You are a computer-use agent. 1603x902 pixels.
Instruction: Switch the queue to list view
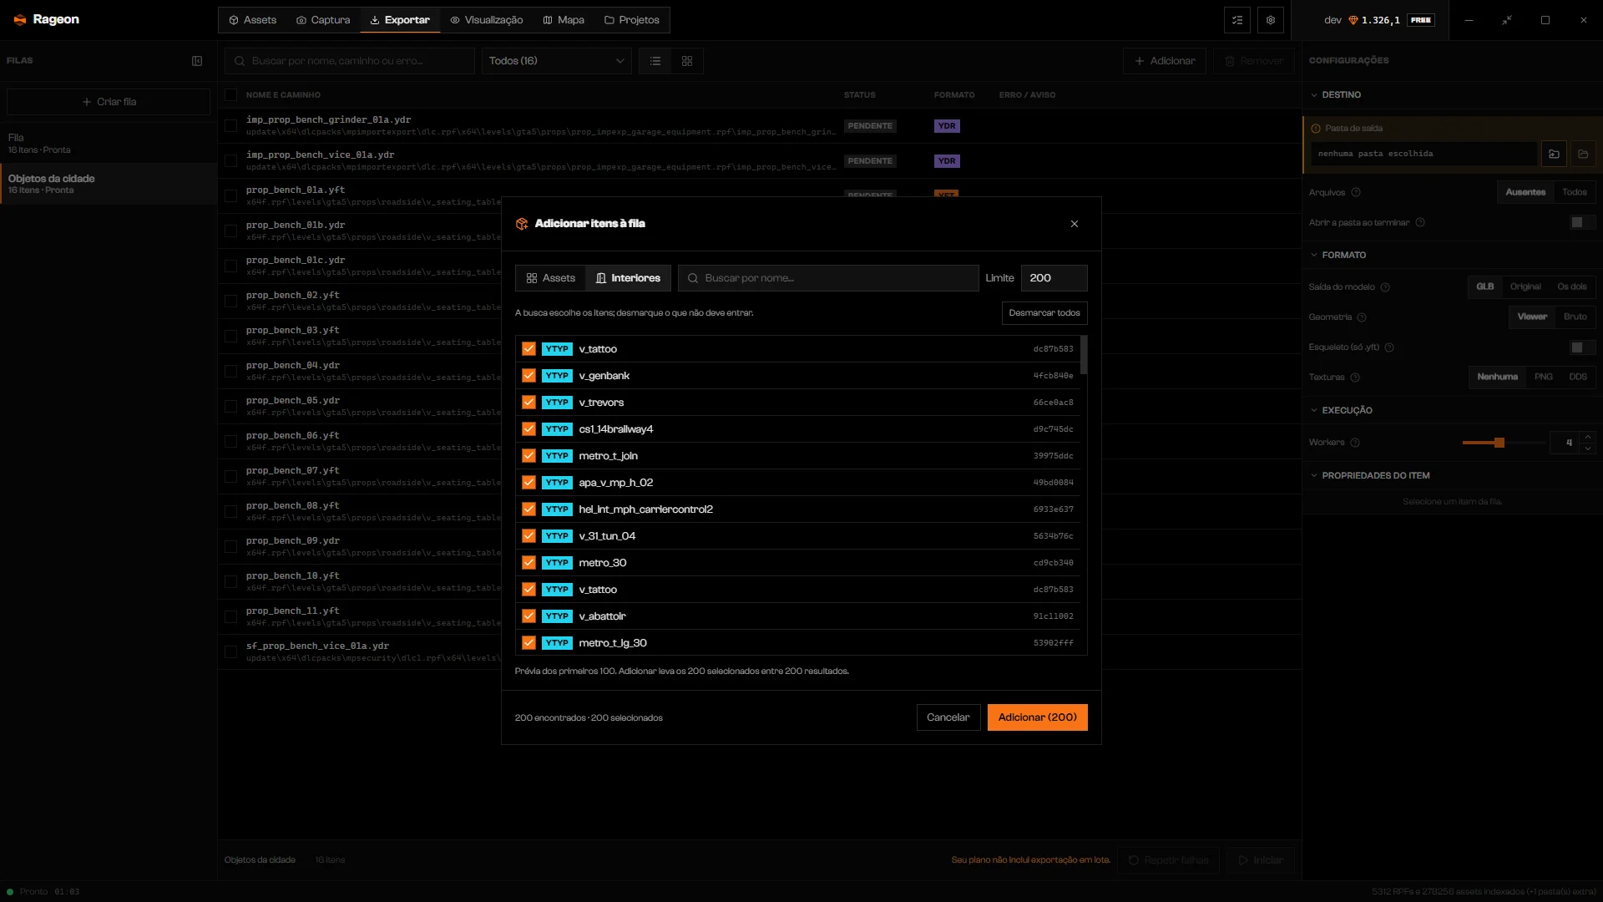pyautogui.click(x=655, y=61)
